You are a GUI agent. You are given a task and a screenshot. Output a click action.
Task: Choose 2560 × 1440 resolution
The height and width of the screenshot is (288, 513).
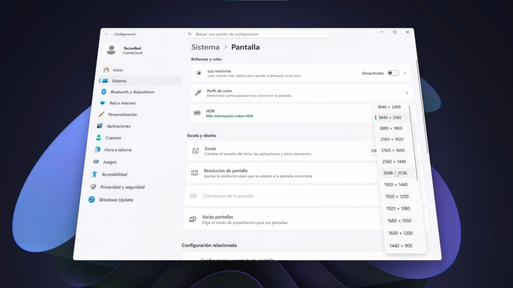click(x=394, y=161)
